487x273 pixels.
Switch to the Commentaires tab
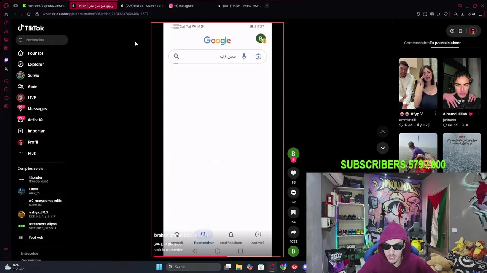coord(417,43)
